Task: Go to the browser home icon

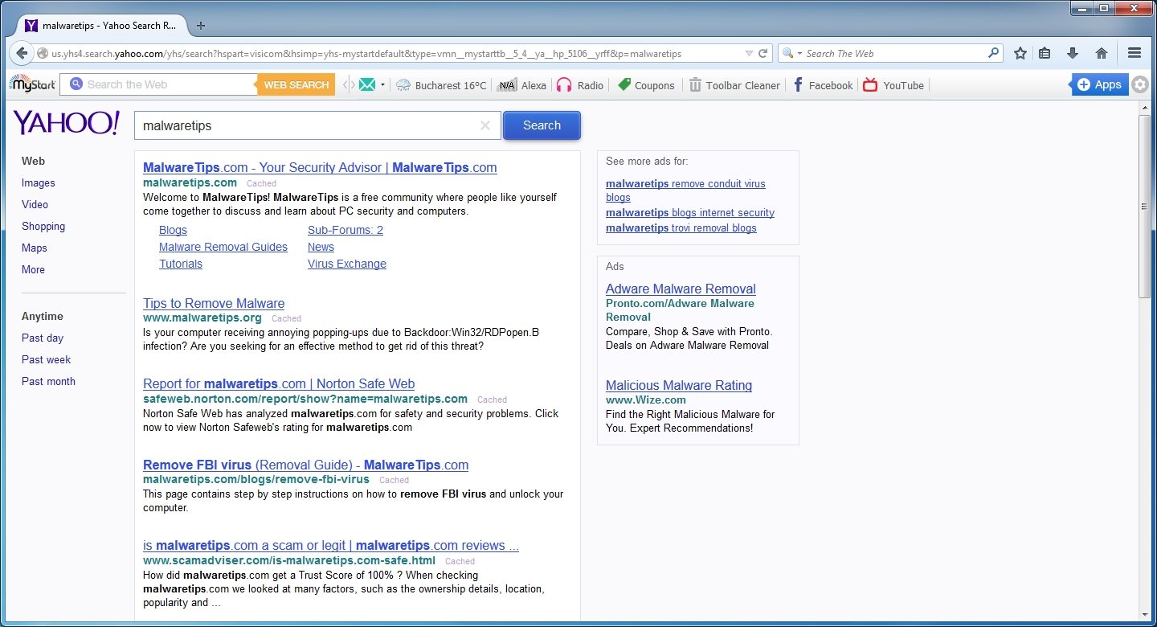Action: [1102, 53]
